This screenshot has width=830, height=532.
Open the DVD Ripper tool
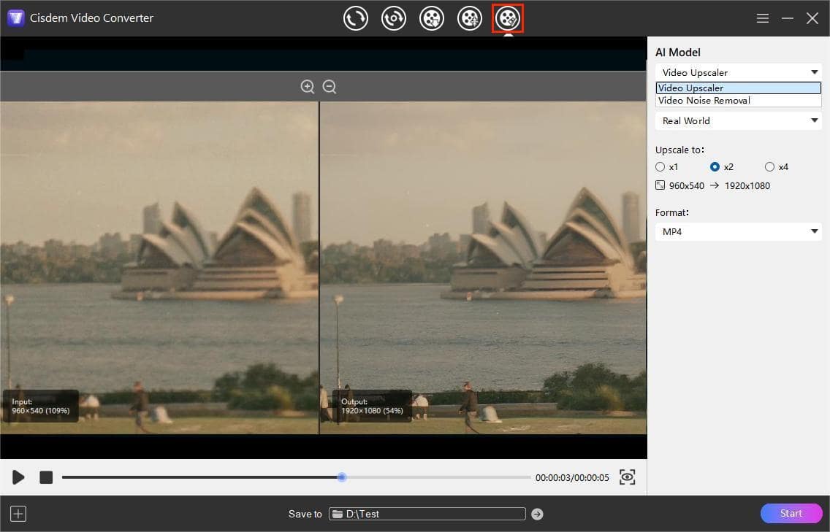(x=394, y=18)
